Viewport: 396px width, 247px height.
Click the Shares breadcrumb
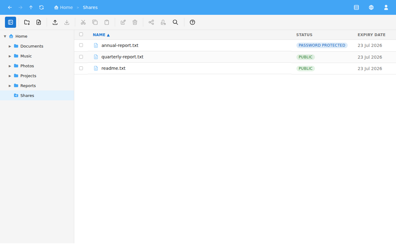(90, 7)
